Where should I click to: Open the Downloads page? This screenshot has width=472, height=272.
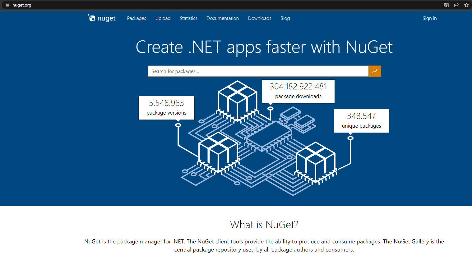click(260, 18)
